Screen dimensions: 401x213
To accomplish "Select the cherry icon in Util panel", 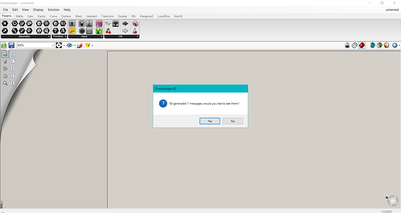I will 108,31.
